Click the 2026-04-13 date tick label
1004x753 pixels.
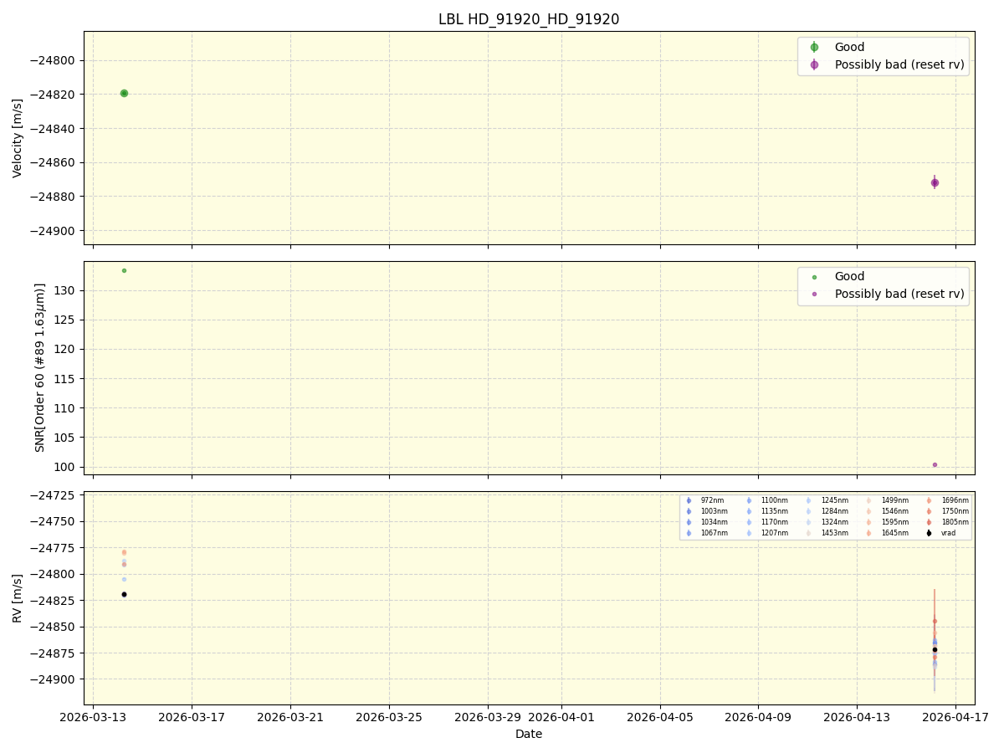(857, 717)
